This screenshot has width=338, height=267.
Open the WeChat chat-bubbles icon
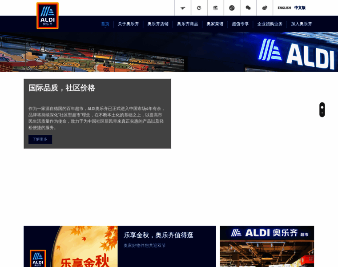pos(248,8)
